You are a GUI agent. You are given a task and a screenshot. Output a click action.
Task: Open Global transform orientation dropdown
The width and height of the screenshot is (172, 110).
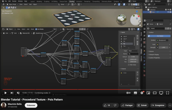[x=62, y=5]
